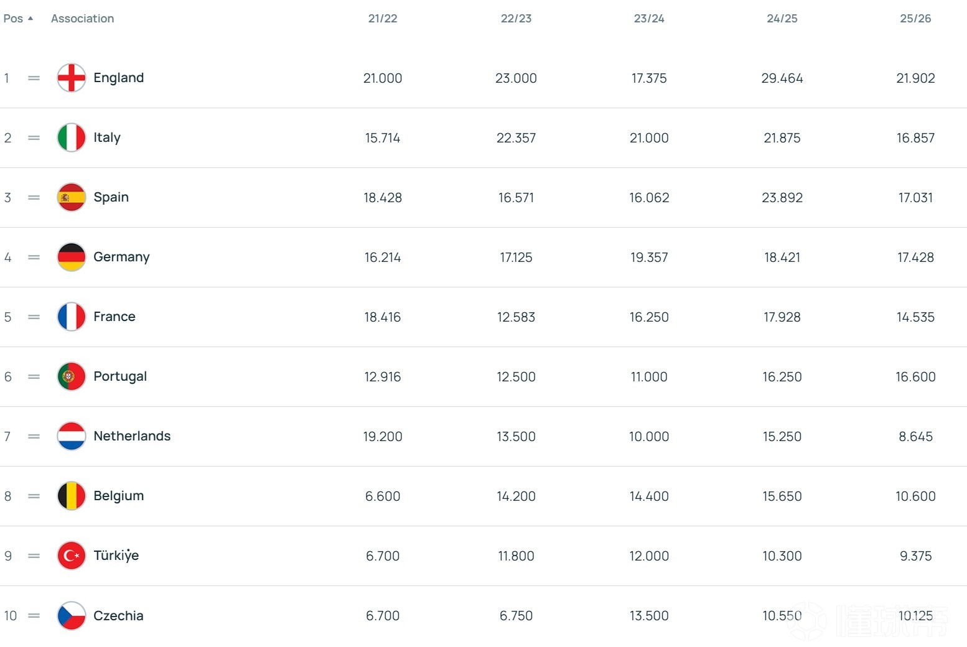Select the 21/22 season column header
Image resolution: width=967 pixels, height=647 pixels.
point(383,19)
